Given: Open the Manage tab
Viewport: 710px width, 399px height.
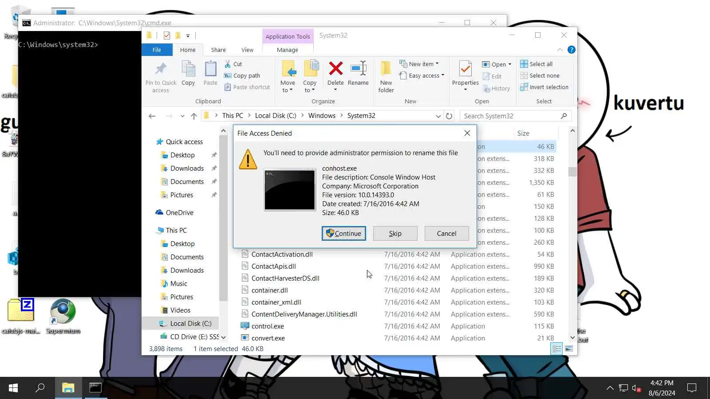Looking at the screenshot, I should tap(288, 50).
